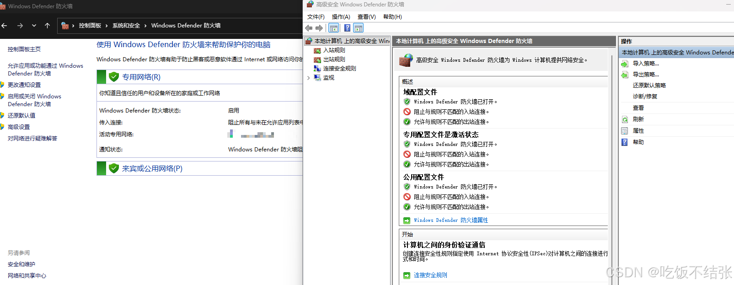
Task: Open 高级设置 in the sidebar
Action: click(19, 127)
